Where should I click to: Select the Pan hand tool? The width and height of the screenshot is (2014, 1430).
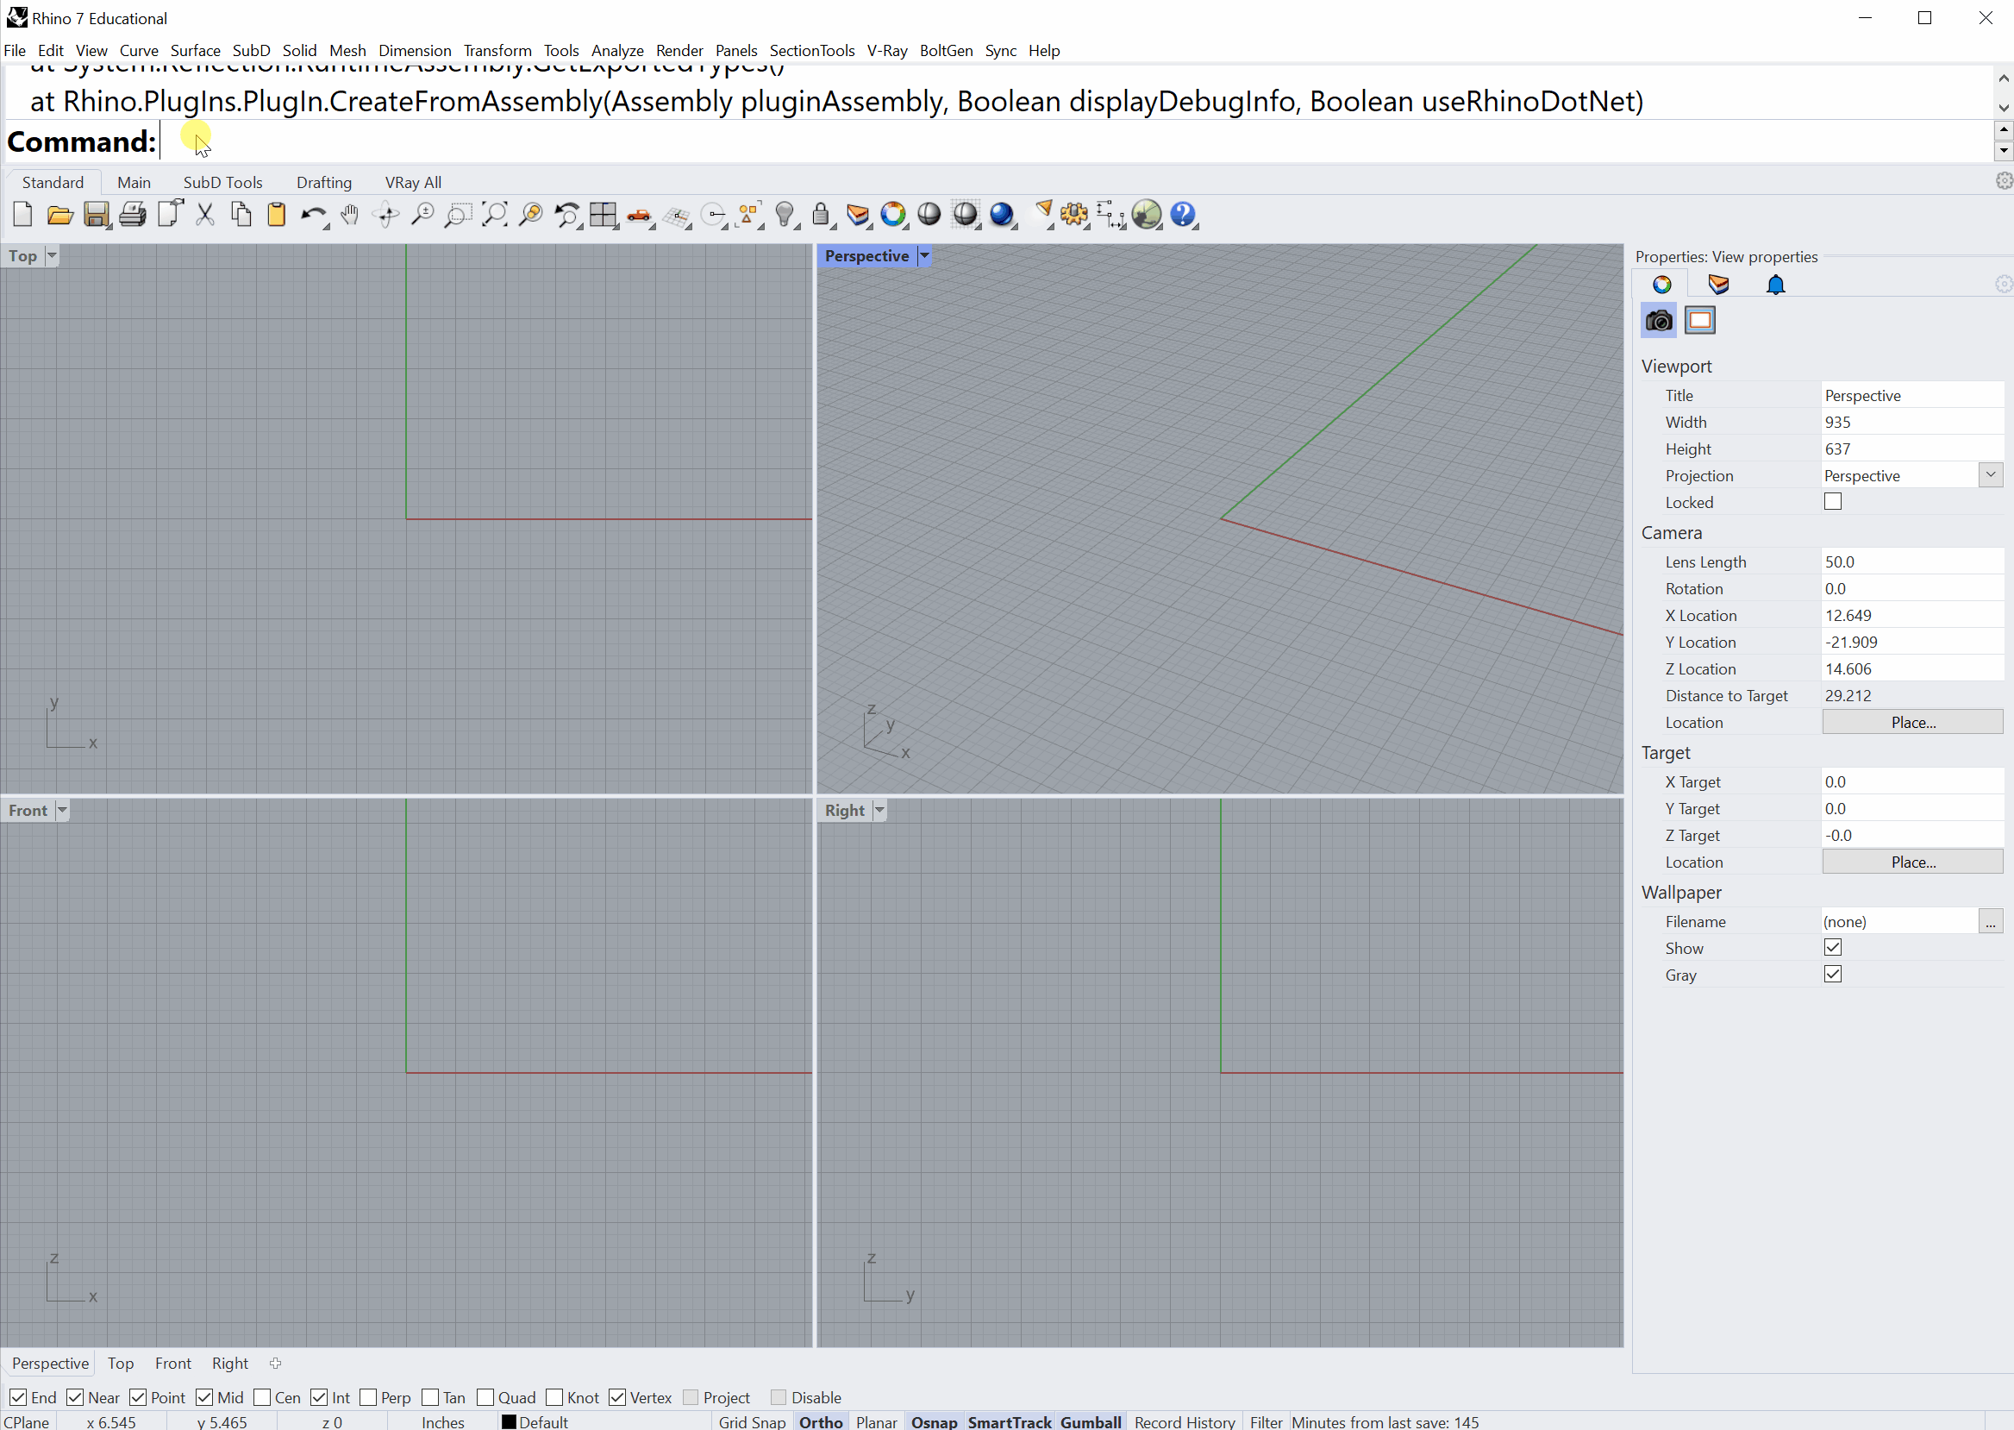[349, 215]
